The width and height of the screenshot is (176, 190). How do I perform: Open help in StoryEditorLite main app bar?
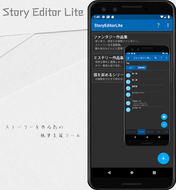(158, 25)
